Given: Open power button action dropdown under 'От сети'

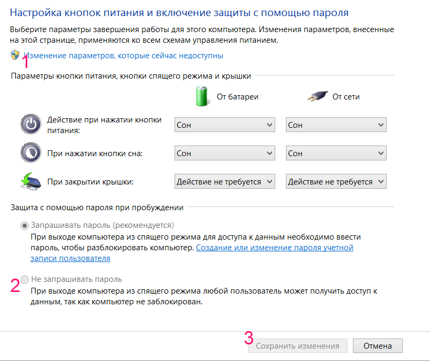Looking at the screenshot, I should pyautogui.click(x=336, y=125).
